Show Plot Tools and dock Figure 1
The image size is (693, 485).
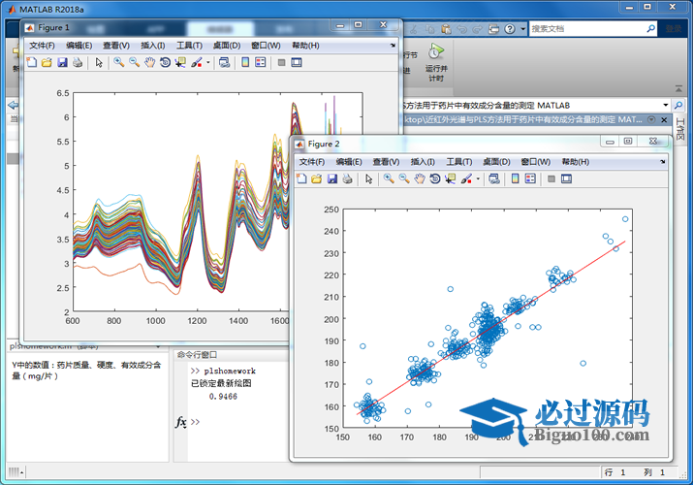(x=297, y=62)
